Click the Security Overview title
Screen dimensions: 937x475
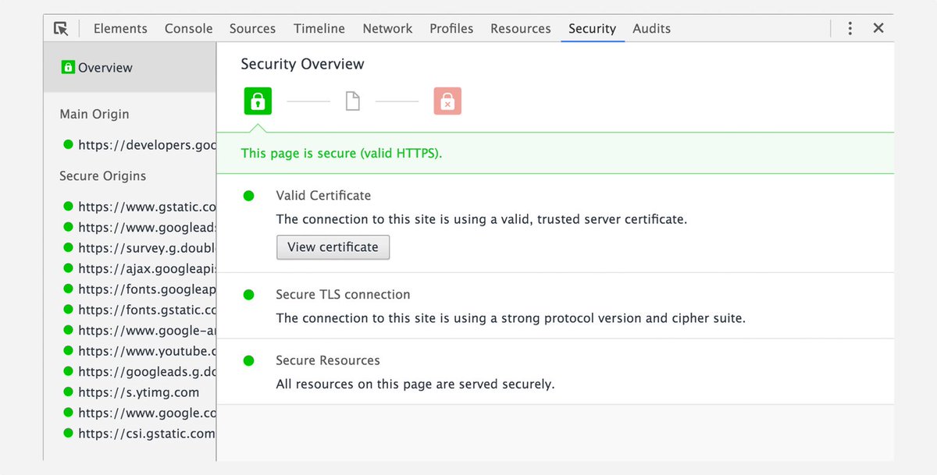point(302,64)
